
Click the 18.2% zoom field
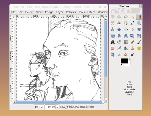50,107
